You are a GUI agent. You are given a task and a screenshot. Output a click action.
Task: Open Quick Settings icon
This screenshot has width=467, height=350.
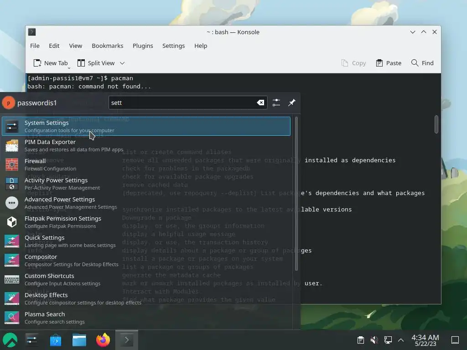click(12, 241)
